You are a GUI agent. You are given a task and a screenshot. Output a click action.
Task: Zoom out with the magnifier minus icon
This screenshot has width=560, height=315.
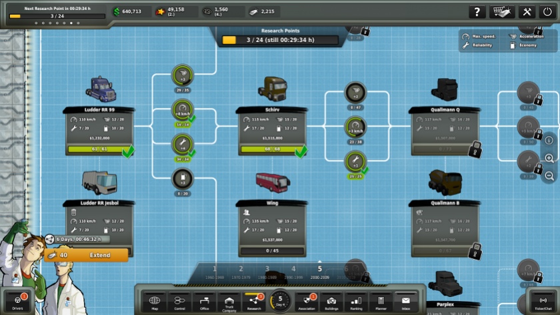pos(549,176)
